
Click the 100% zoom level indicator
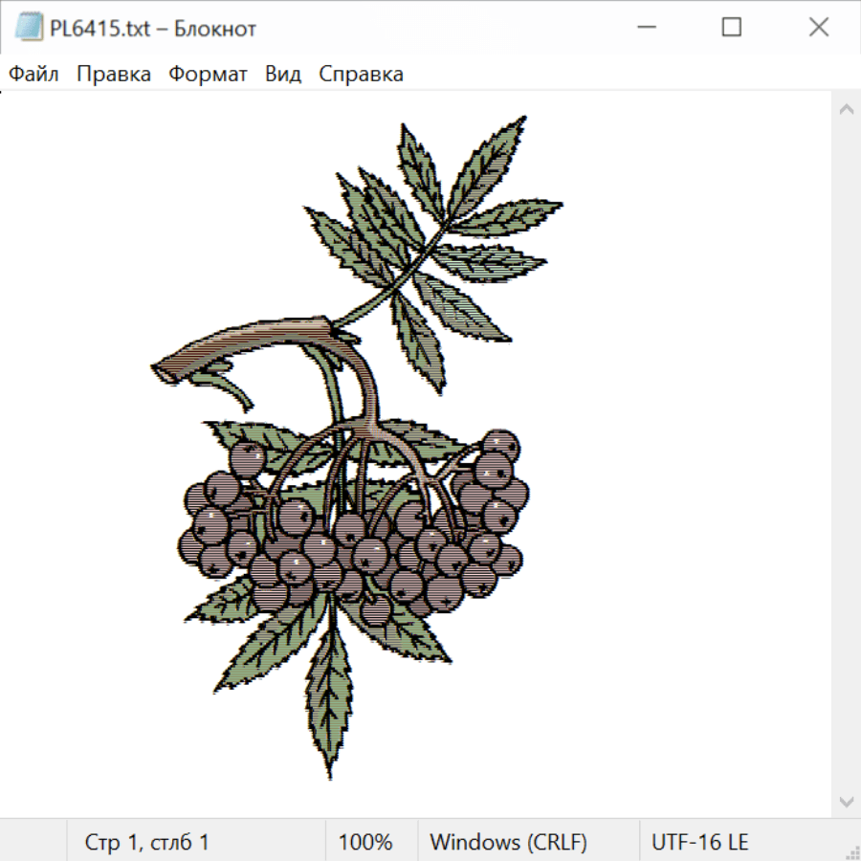coord(365,843)
